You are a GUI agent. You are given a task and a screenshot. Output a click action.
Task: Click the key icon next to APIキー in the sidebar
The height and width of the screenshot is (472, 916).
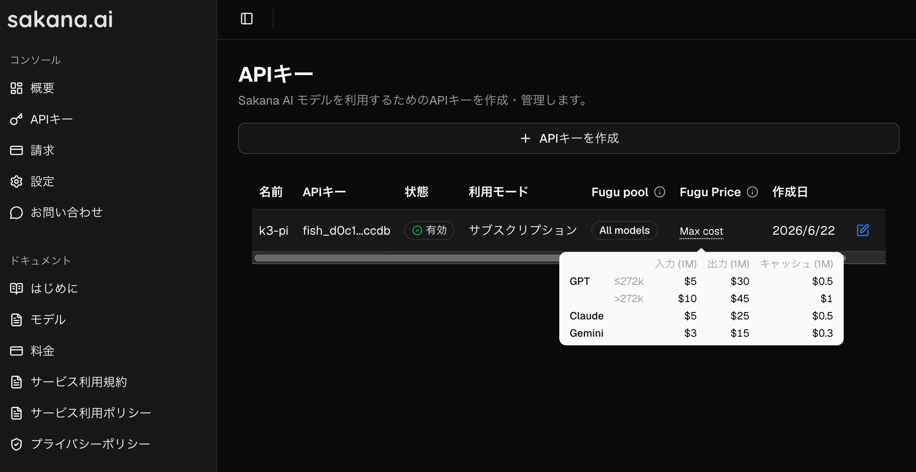[x=16, y=119]
